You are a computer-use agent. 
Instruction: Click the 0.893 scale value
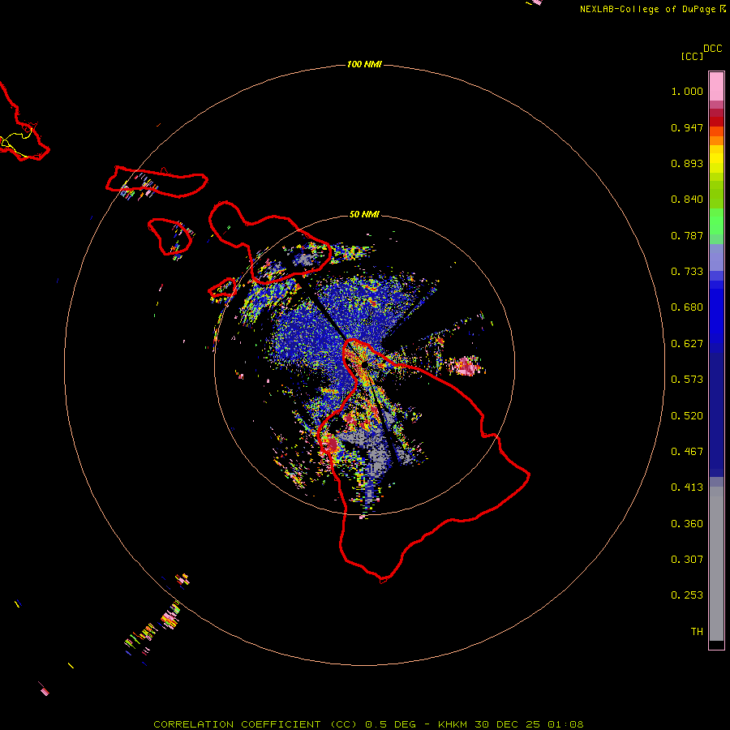click(687, 163)
